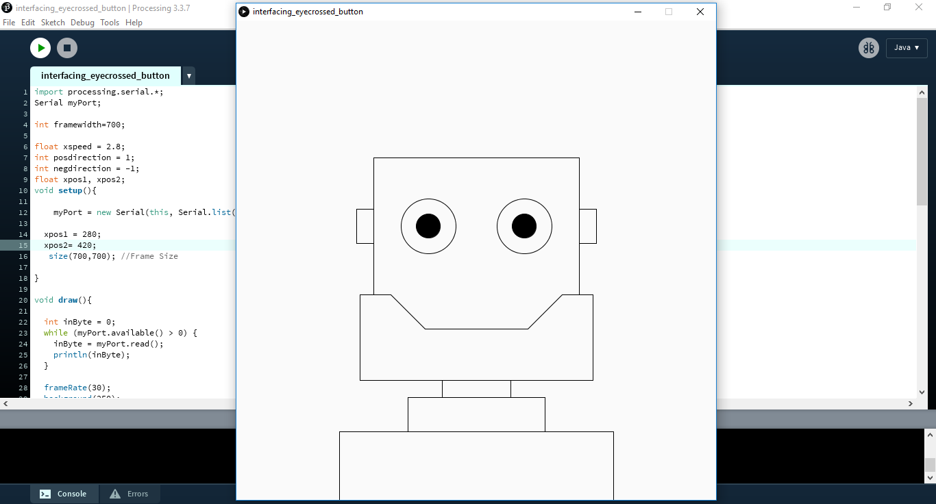Click the '//Frame Size' comment
This screenshot has width=936, height=504.
pyautogui.click(x=149, y=256)
